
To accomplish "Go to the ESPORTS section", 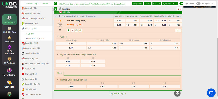I will (x=10, y=39).
